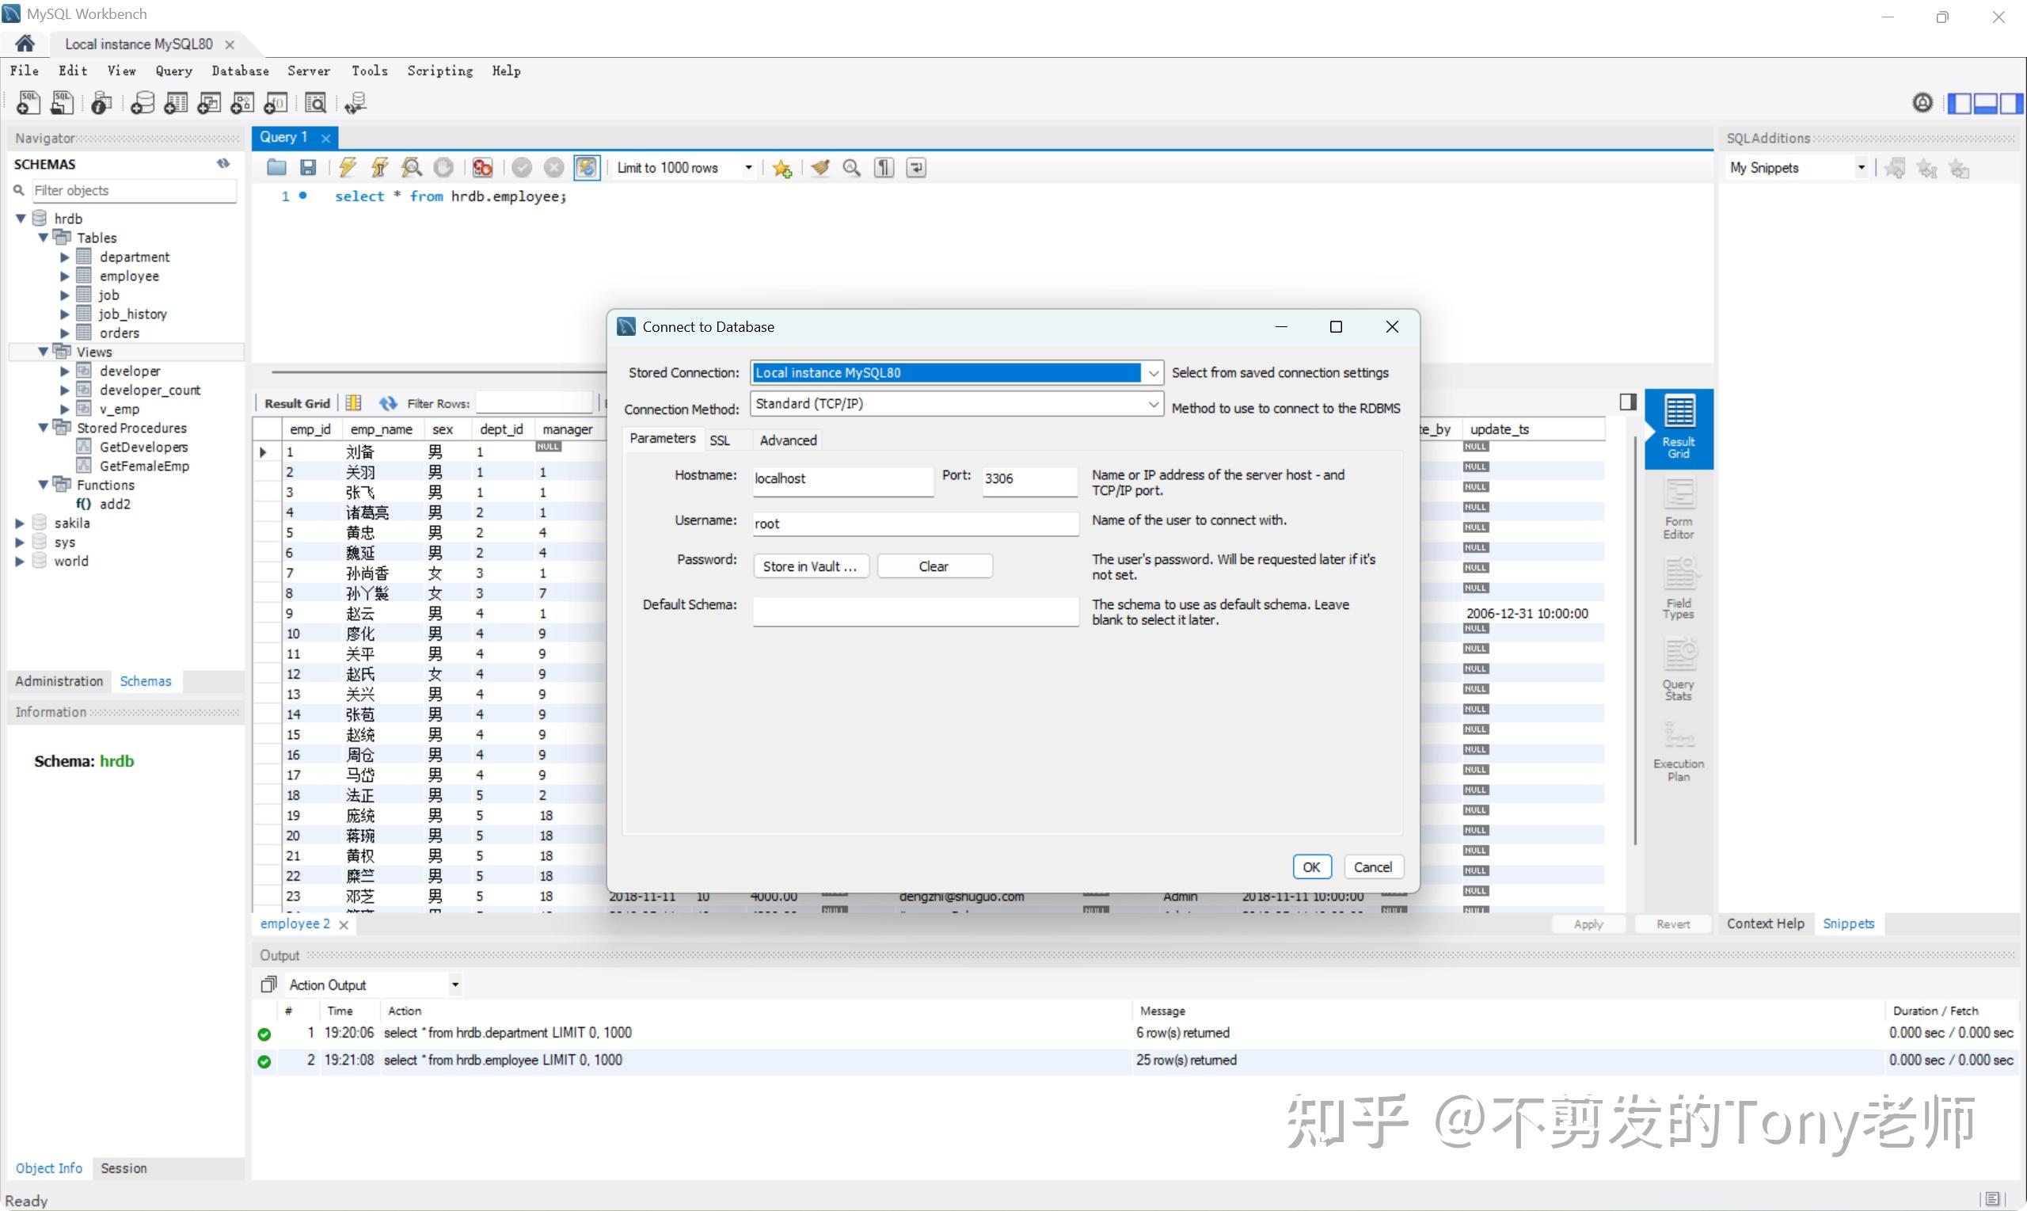2027x1211 pixels.
Task: Switch to the SSL tab
Action: coord(720,440)
